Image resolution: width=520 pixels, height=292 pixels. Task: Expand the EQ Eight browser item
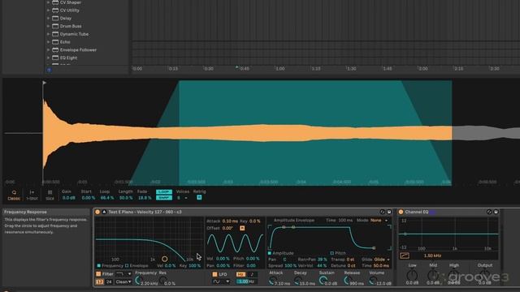click(48, 58)
